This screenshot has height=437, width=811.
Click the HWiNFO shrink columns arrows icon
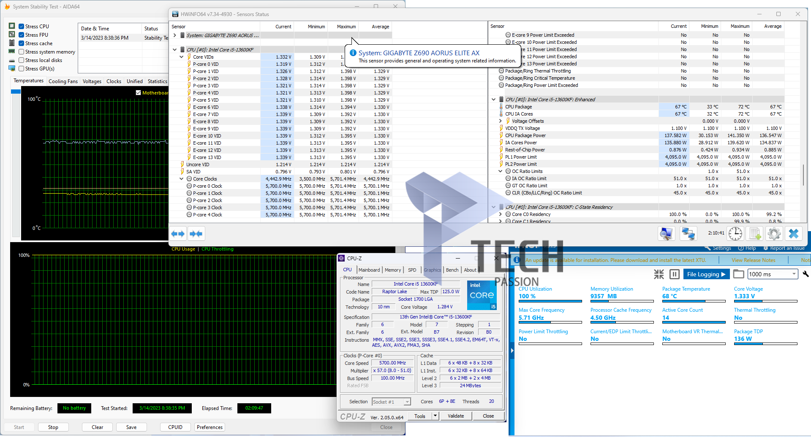click(x=196, y=234)
